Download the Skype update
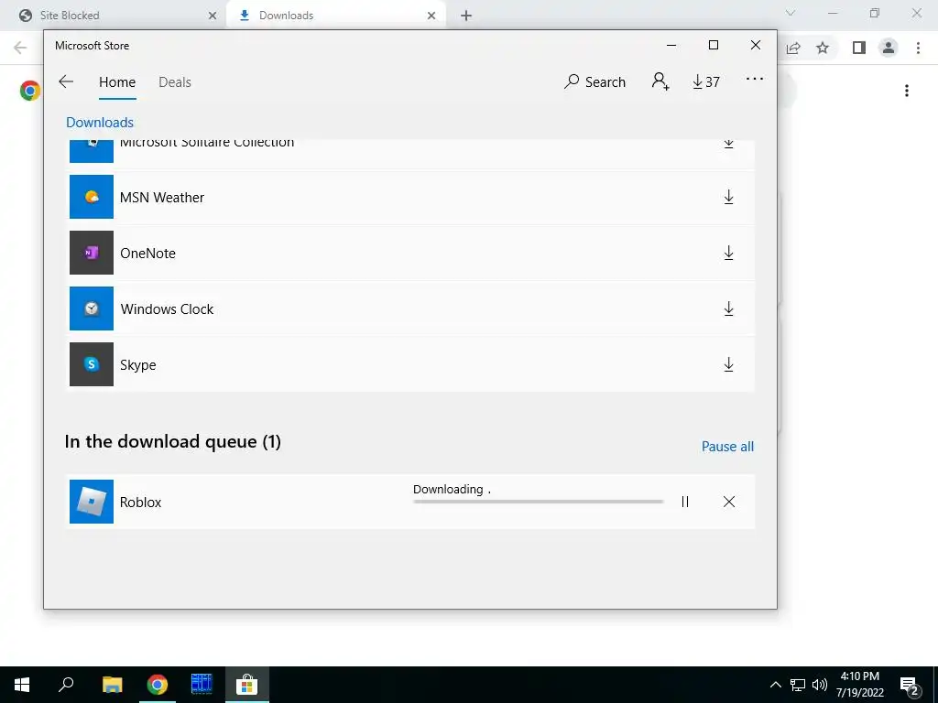The height and width of the screenshot is (703, 938). [728, 364]
